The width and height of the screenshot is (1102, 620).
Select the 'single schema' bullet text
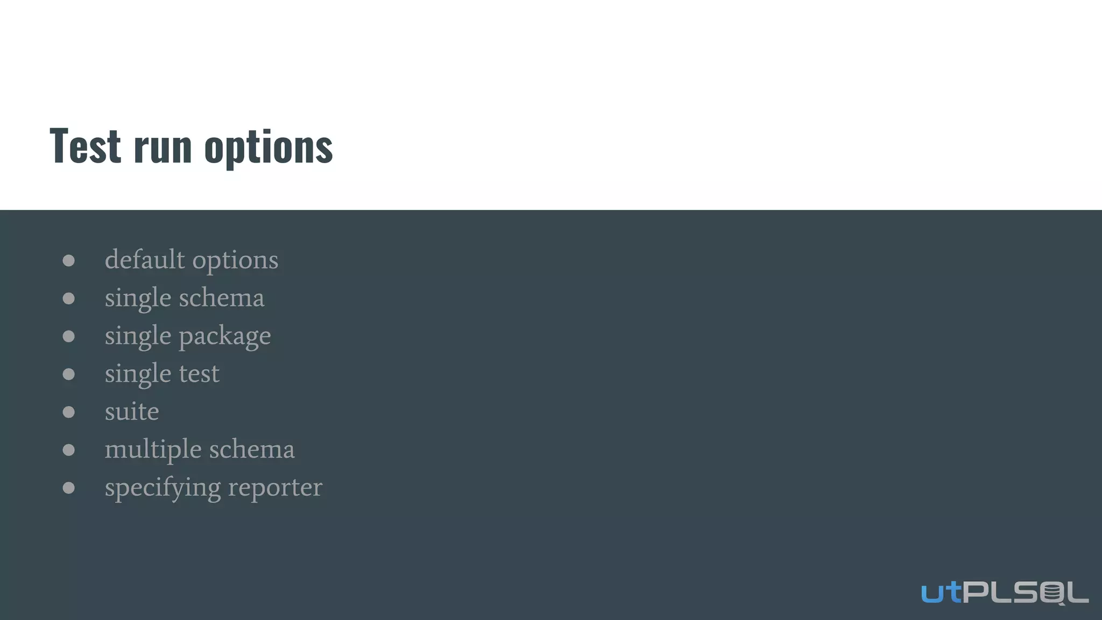[185, 298]
